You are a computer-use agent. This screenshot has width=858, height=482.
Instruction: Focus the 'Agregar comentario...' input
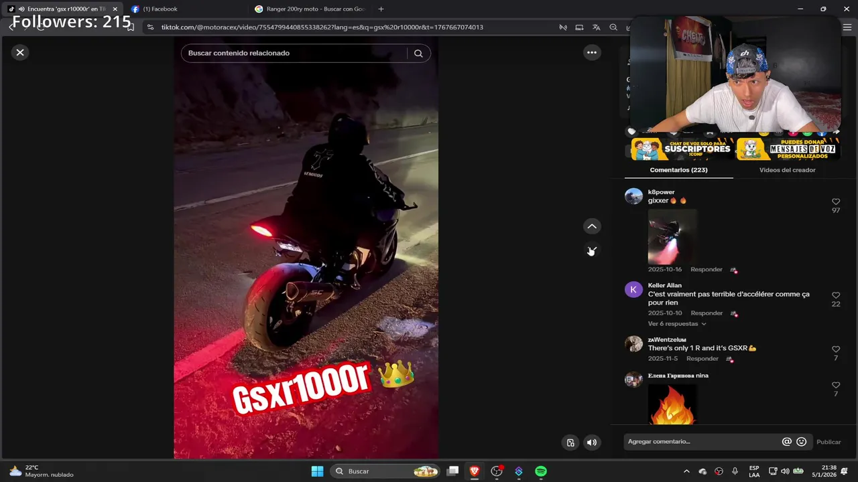click(x=701, y=442)
